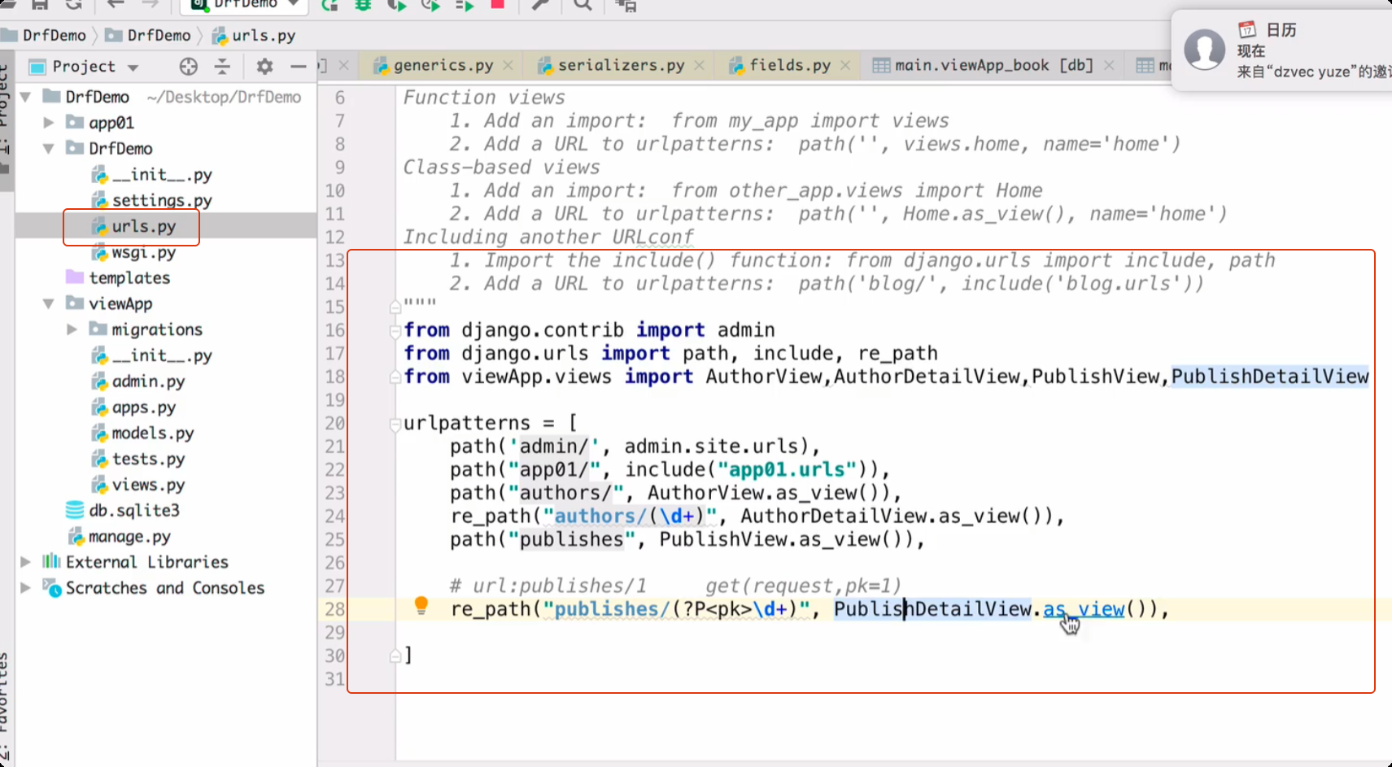Collapse all in the Project panel

[x=222, y=66]
